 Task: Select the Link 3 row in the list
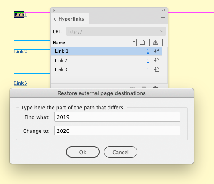click(107, 70)
